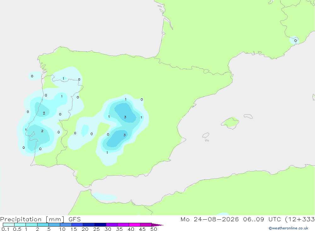Image resolution: width=315 pixels, height=231 pixels.
Task: Click the date 'Mo 24-08-2026'
Action: coord(209,219)
